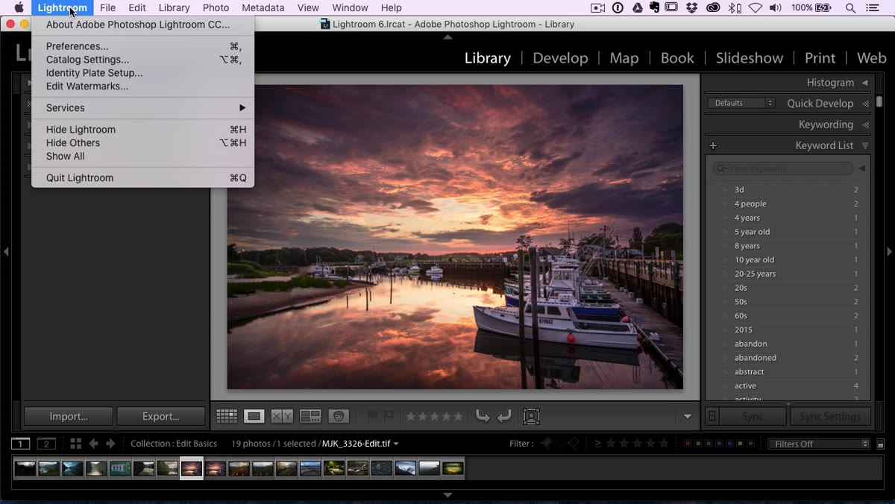Choose Identity Plate Setup menu item
Screen dimensions: 895x504
[x=142, y=73]
